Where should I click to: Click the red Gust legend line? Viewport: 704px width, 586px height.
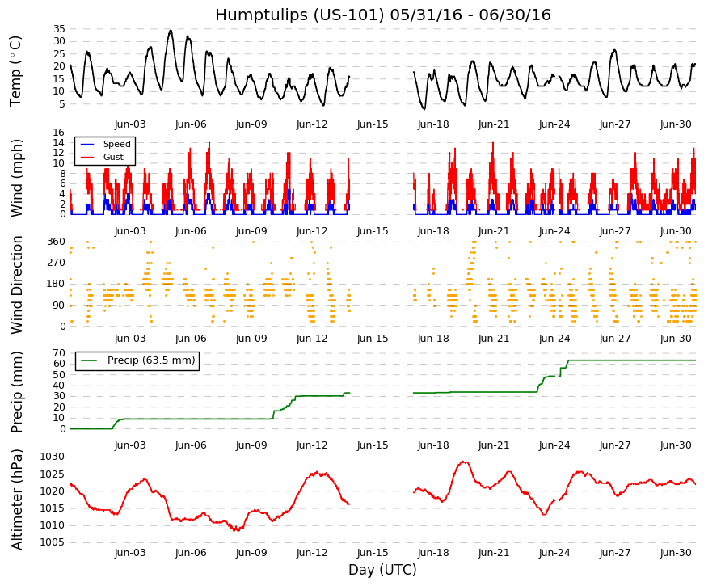pos(87,157)
